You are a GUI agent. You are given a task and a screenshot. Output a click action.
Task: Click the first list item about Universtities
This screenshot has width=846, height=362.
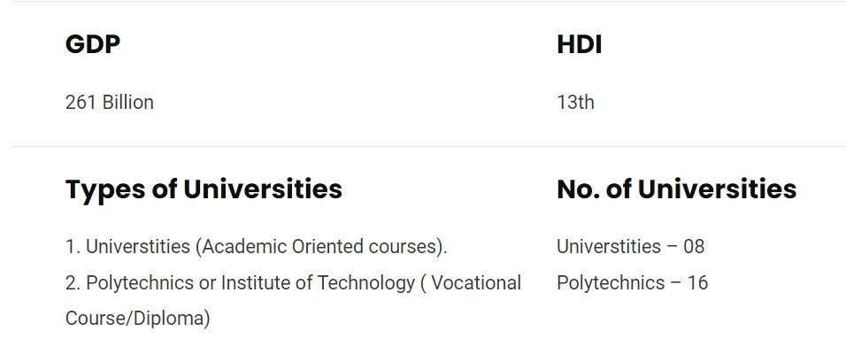point(256,246)
